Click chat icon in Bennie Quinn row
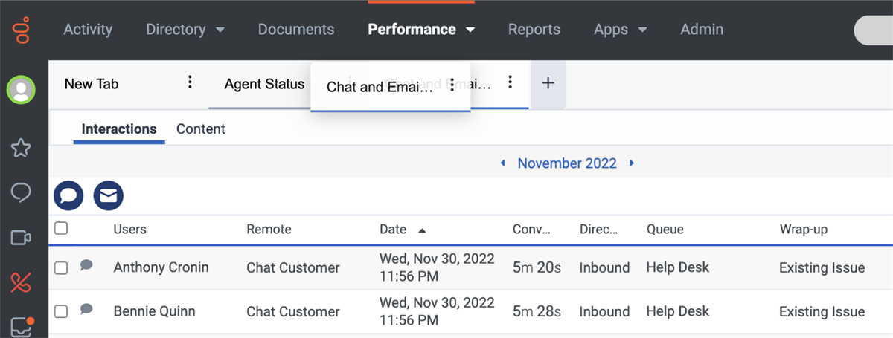893x338 pixels. (86, 309)
